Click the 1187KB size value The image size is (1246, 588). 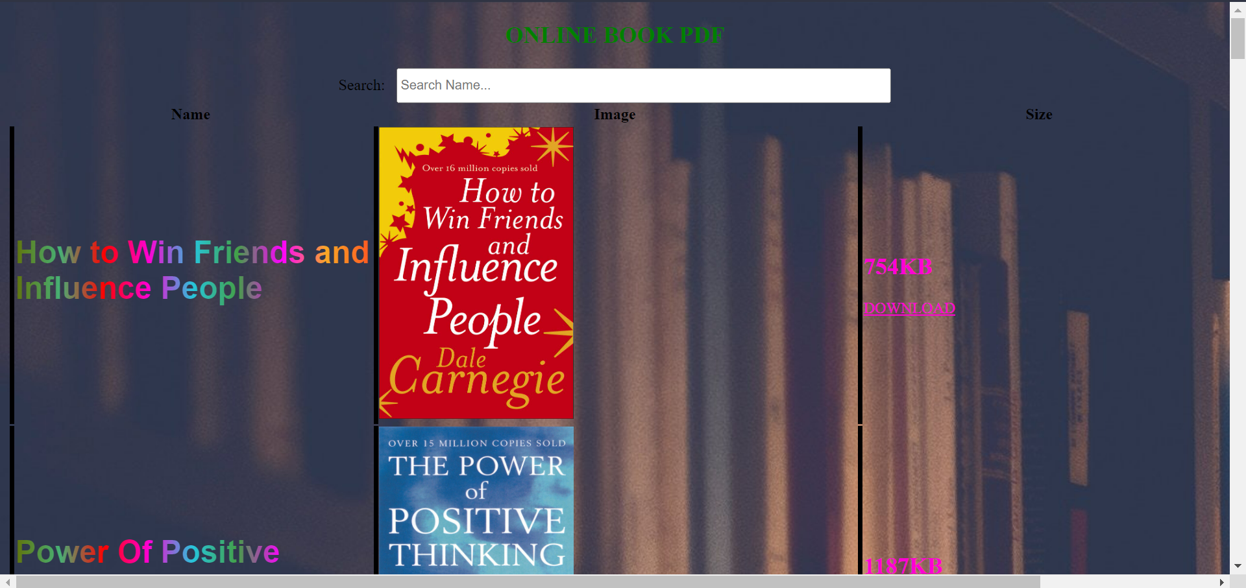click(903, 566)
